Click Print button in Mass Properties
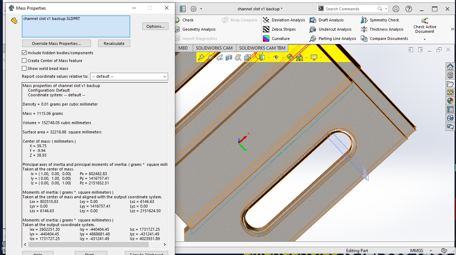The height and width of the screenshot is (255, 456). [x=91, y=253]
